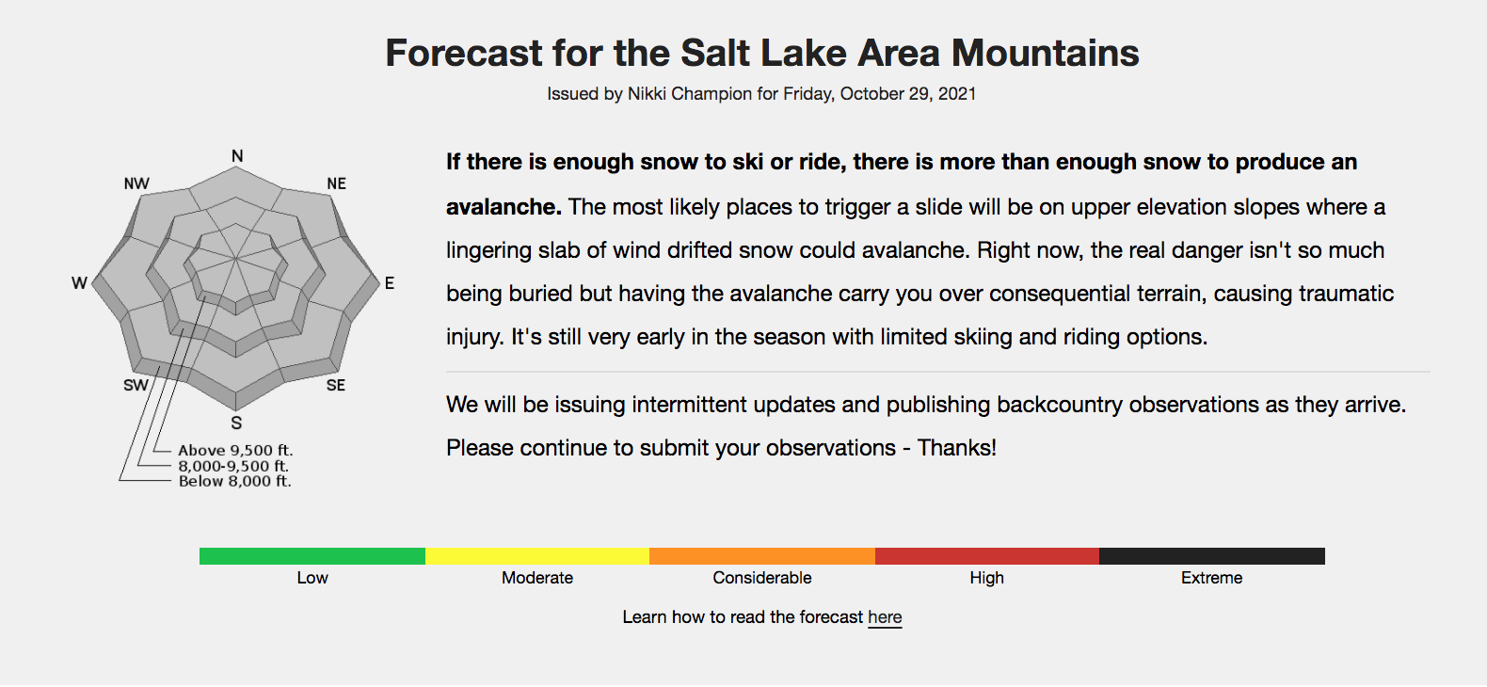Open the 'here' forecast guide link
The width and height of the screenshot is (1487, 687).
pos(885,617)
